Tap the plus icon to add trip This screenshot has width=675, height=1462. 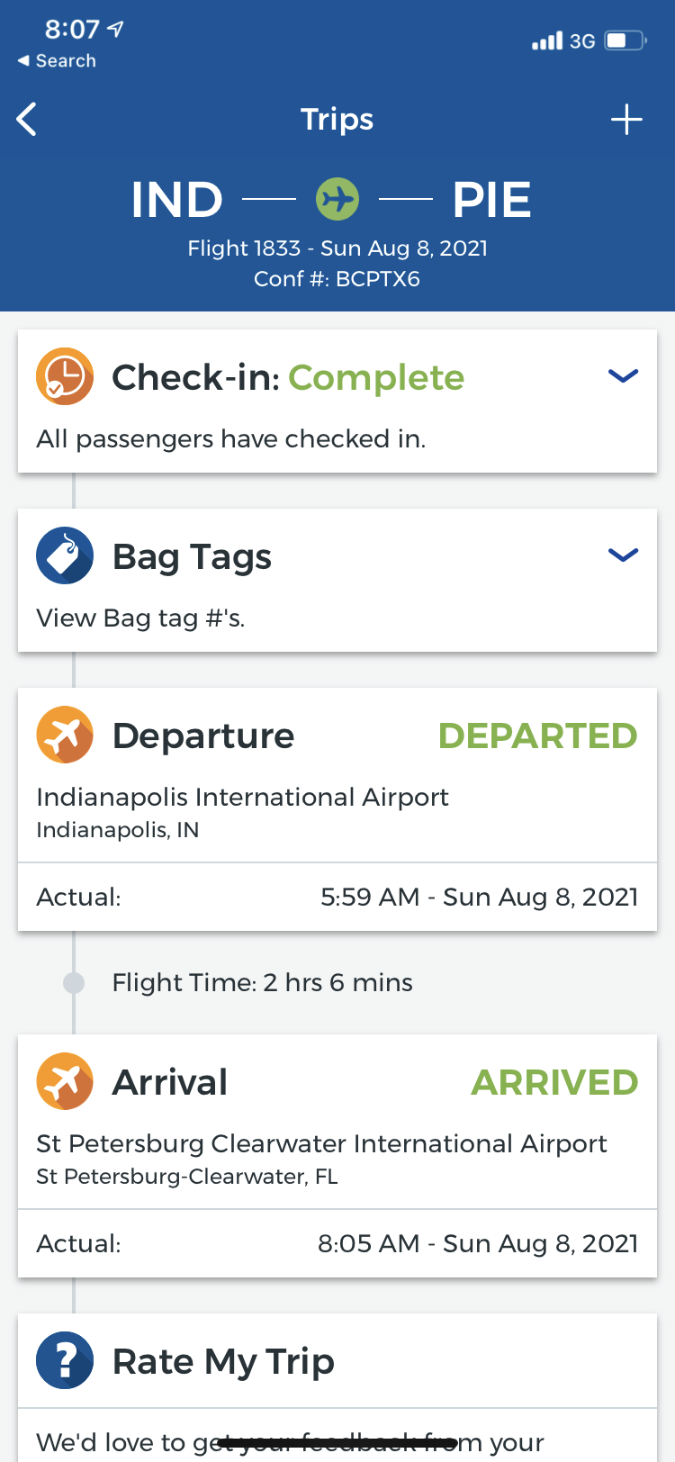pos(626,119)
